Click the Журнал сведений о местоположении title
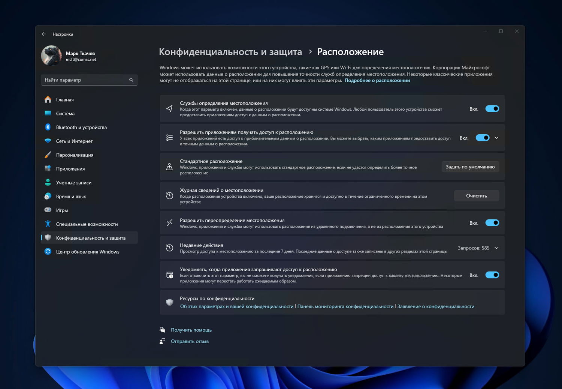562x389 pixels. tap(221, 190)
